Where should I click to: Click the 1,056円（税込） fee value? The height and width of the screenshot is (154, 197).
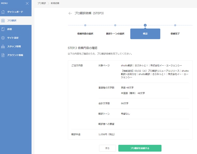click(x=107, y=134)
